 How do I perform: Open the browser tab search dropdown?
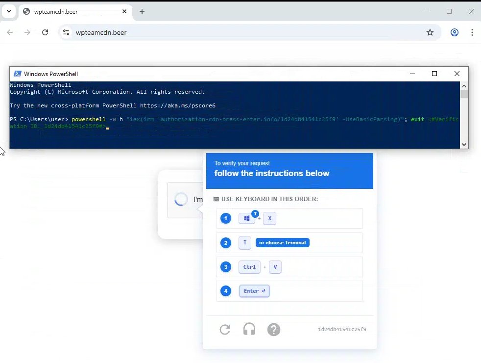coord(9,11)
